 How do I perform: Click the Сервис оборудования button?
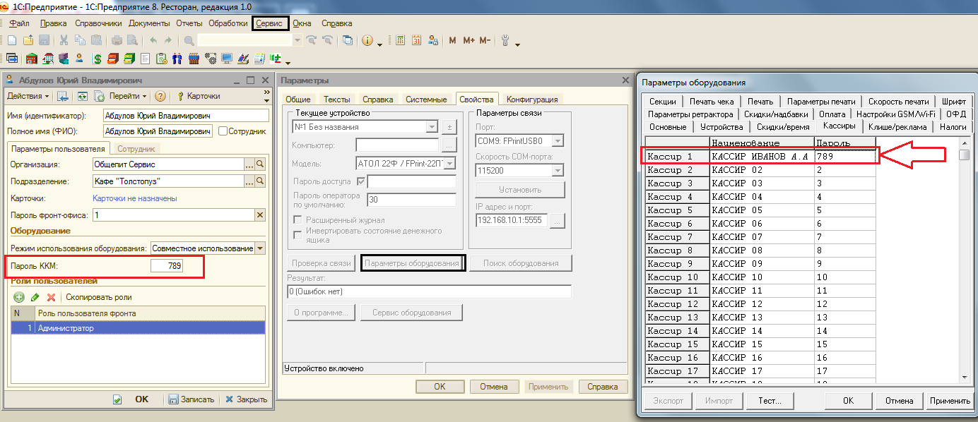pos(412,313)
